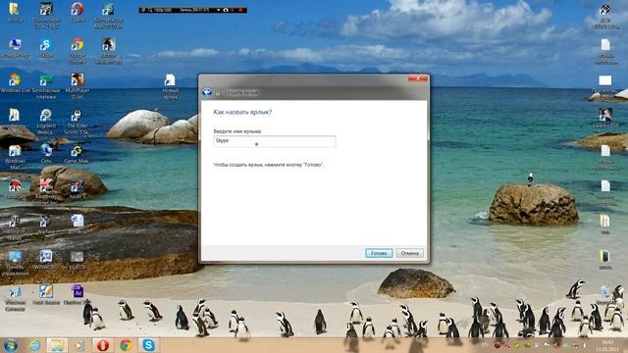Open Windows Explorer from the taskbar
This screenshot has height=353, width=628.
(x=57, y=345)
